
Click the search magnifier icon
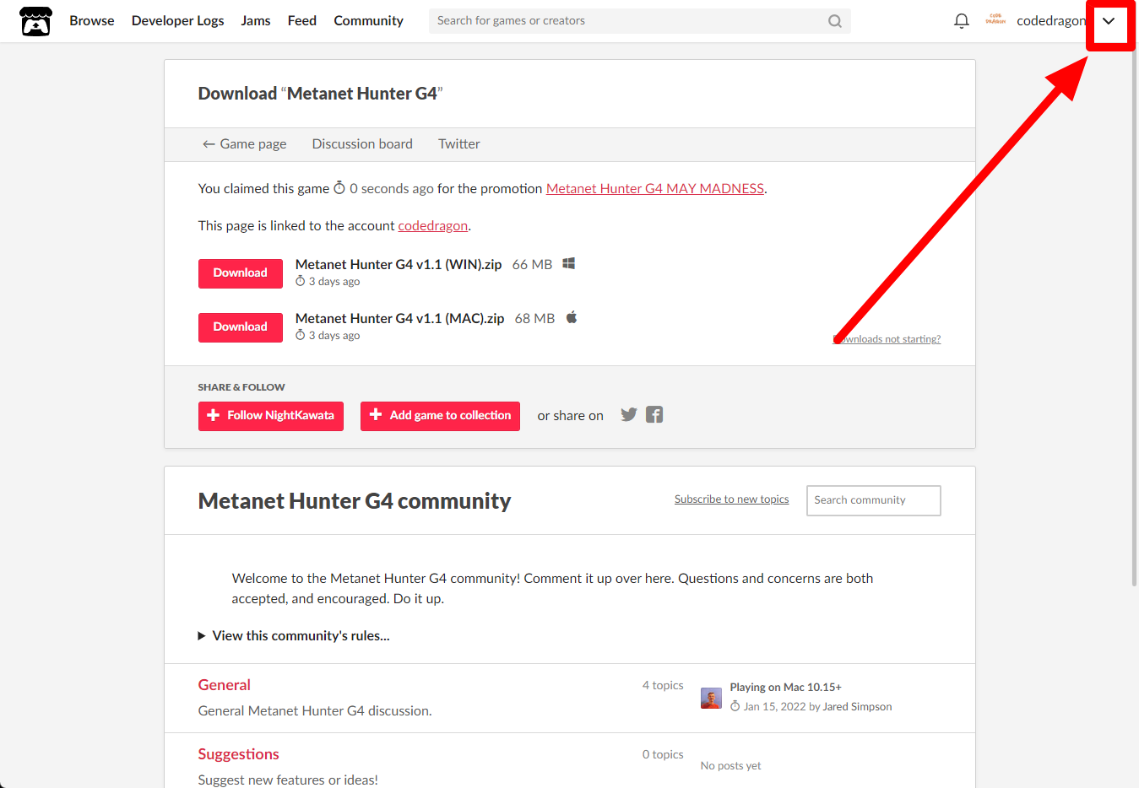(x=835, y=21)
